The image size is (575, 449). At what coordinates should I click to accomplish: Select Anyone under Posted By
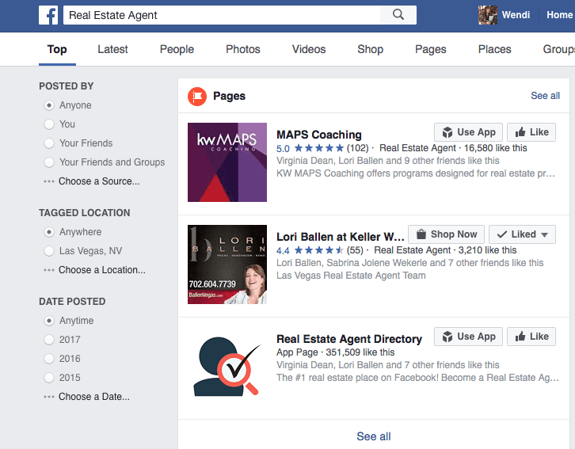tap(49, 105)
